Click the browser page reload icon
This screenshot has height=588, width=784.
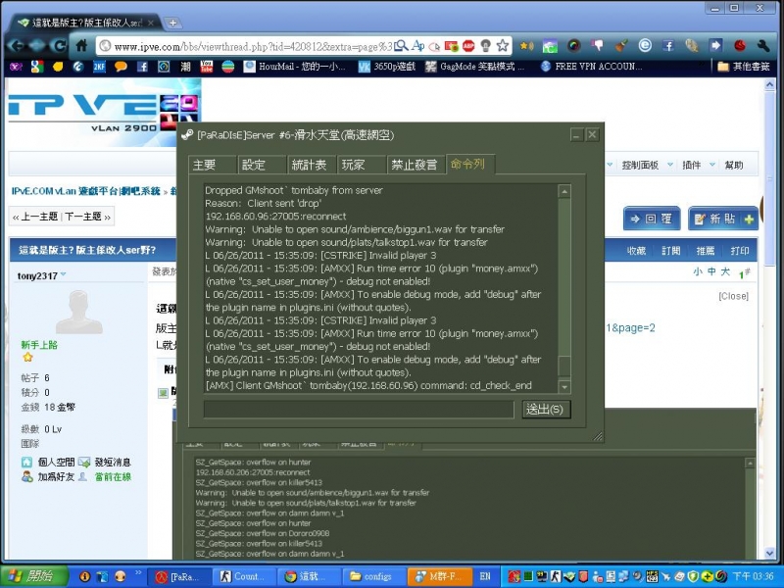tap(59, 44)
